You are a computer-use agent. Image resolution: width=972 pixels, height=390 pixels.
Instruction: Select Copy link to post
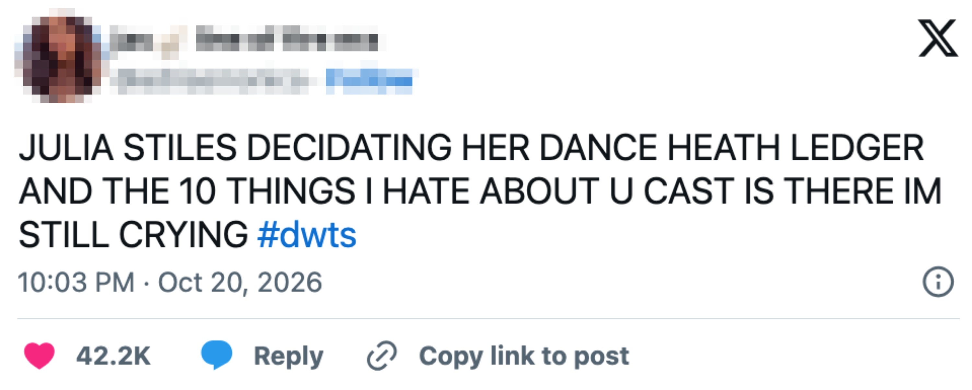point(524,356)
